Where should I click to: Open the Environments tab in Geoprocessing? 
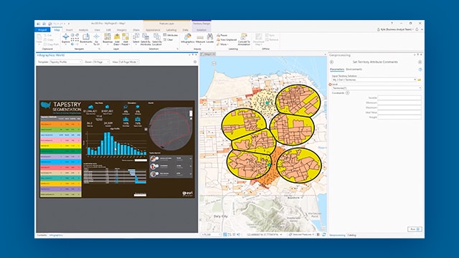point(354,70)
